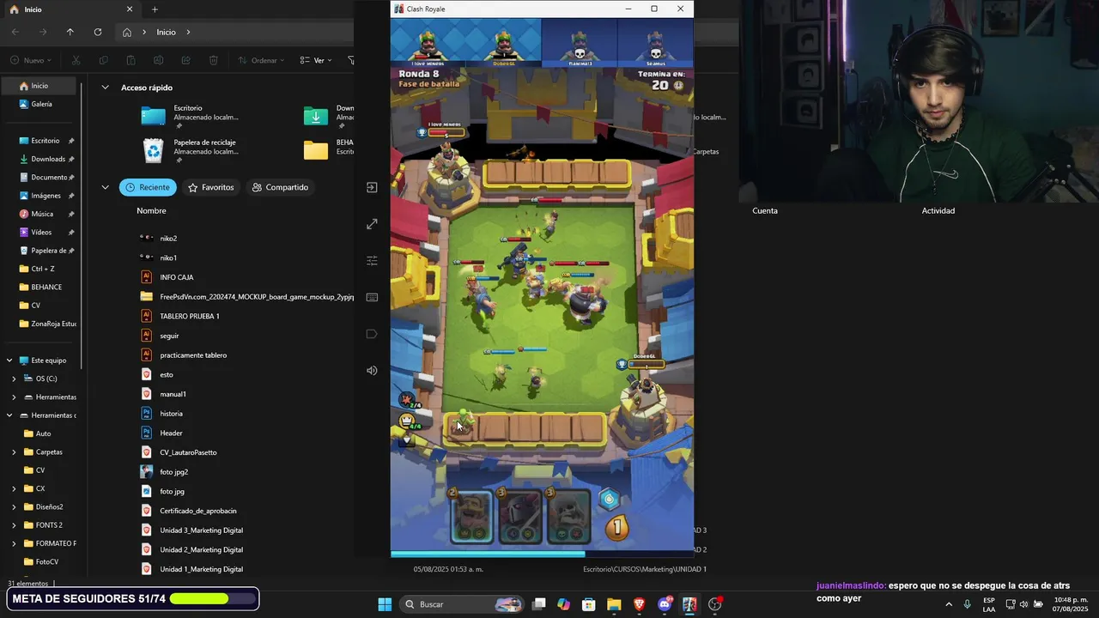Image resolution: width=1099 pixels, height=618 pixels.
Task: Collapse the Reciente section chevron
Action: click(106, 187)
